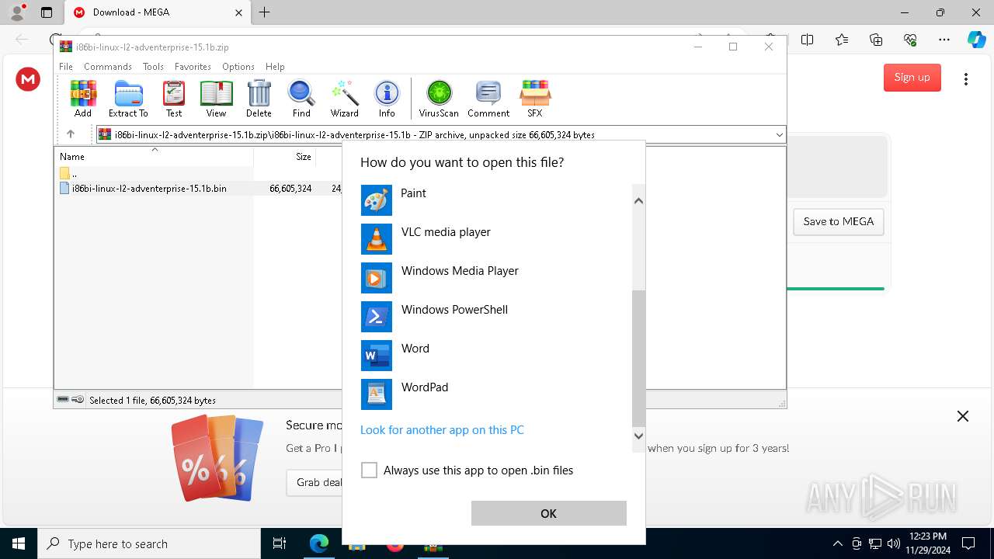Click Microsoft Edge taskbar icon
Viewport: 994px width, 559px height.
tap(319, 543)
